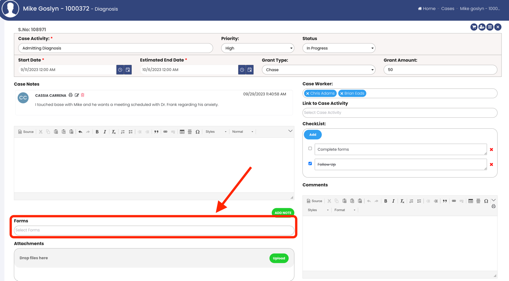Open the Priority dropdown
This screenshot has width=509, height=281.
[258, 48]
